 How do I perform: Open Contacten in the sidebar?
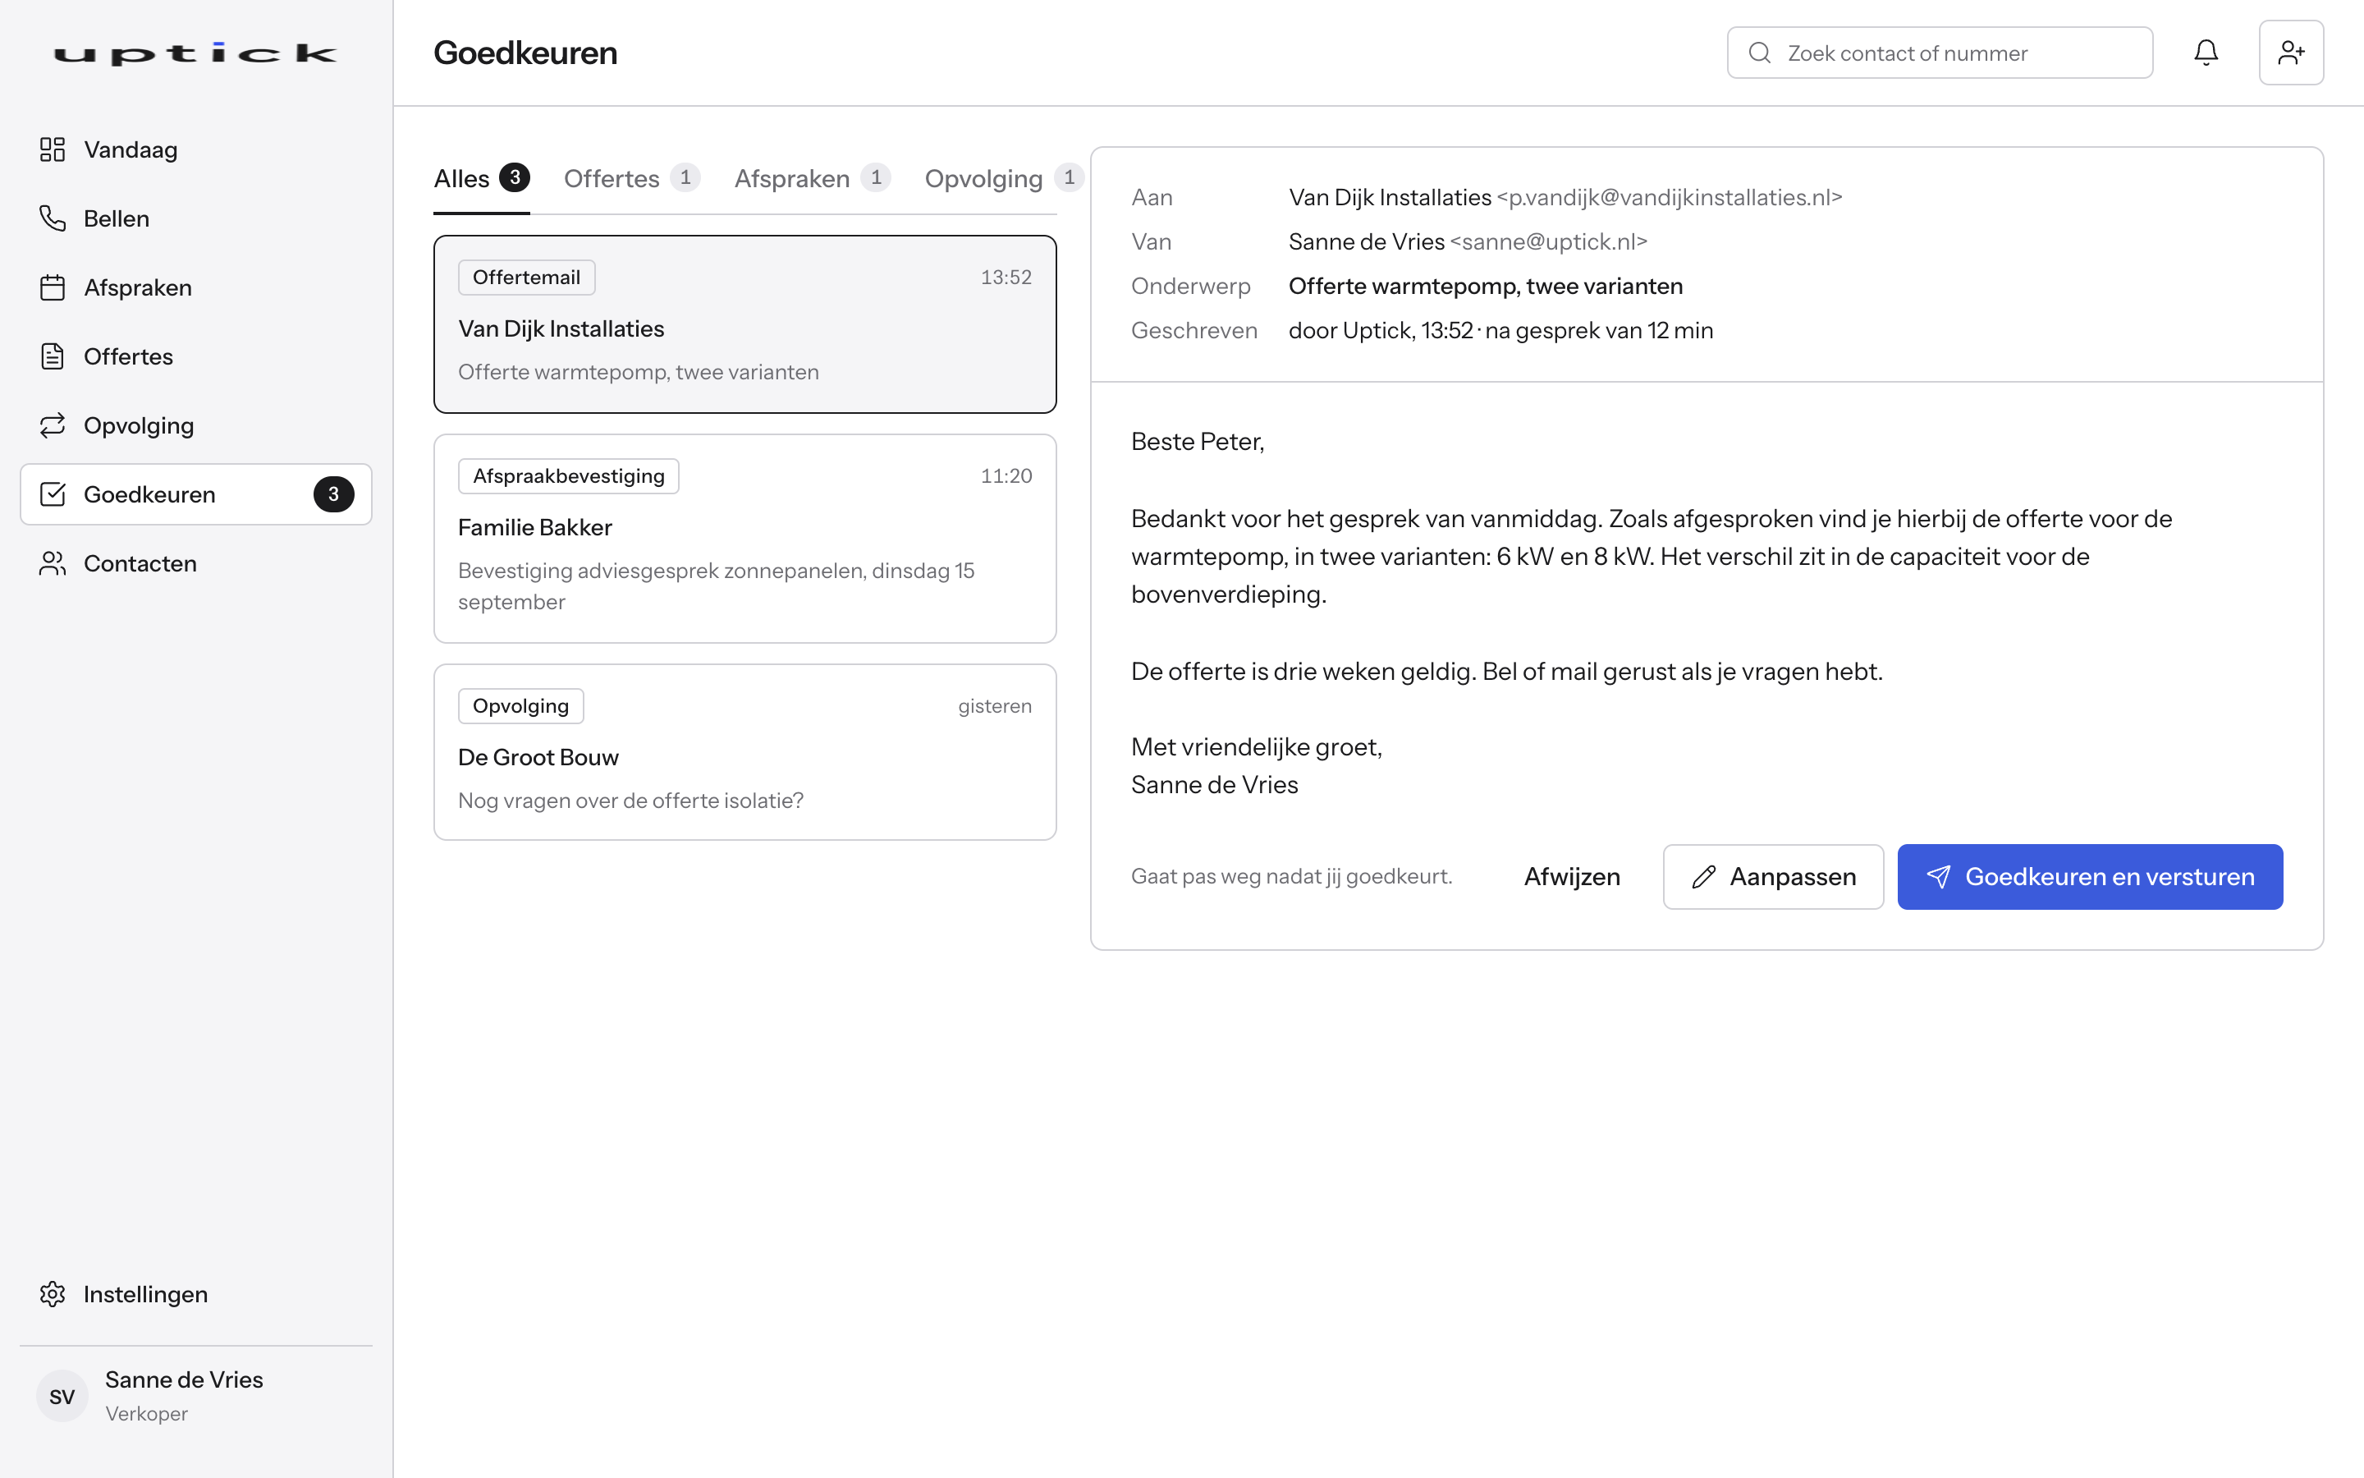[195, 564]
